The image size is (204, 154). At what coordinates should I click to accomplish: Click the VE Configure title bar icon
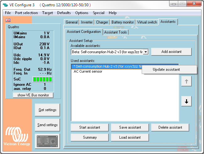5,4
